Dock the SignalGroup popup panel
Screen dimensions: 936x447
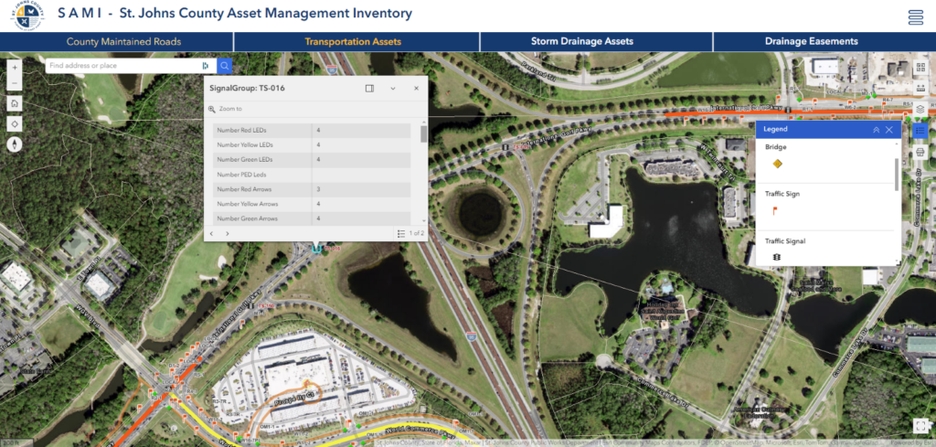coord(369,89)
